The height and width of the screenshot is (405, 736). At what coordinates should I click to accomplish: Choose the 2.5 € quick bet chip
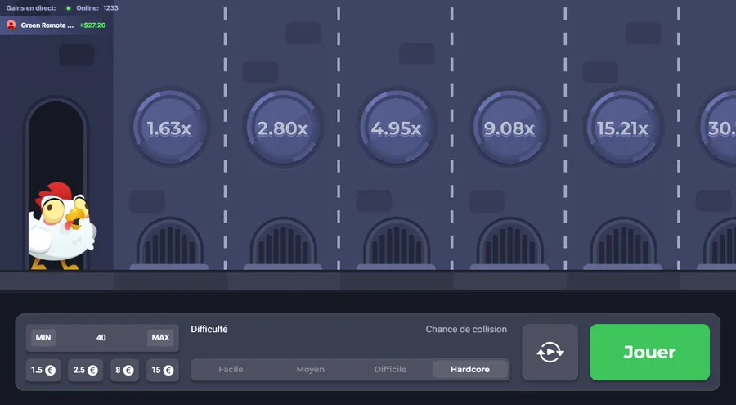click(85, 371)
